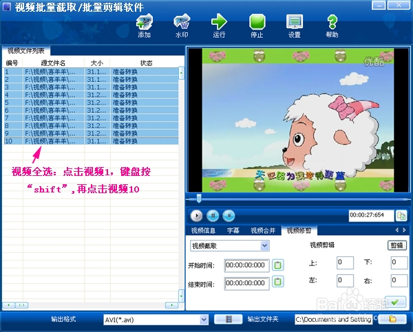This screenshot has height=332, width=413.
Task: Stop the preview playback
Action: [229, 216]
